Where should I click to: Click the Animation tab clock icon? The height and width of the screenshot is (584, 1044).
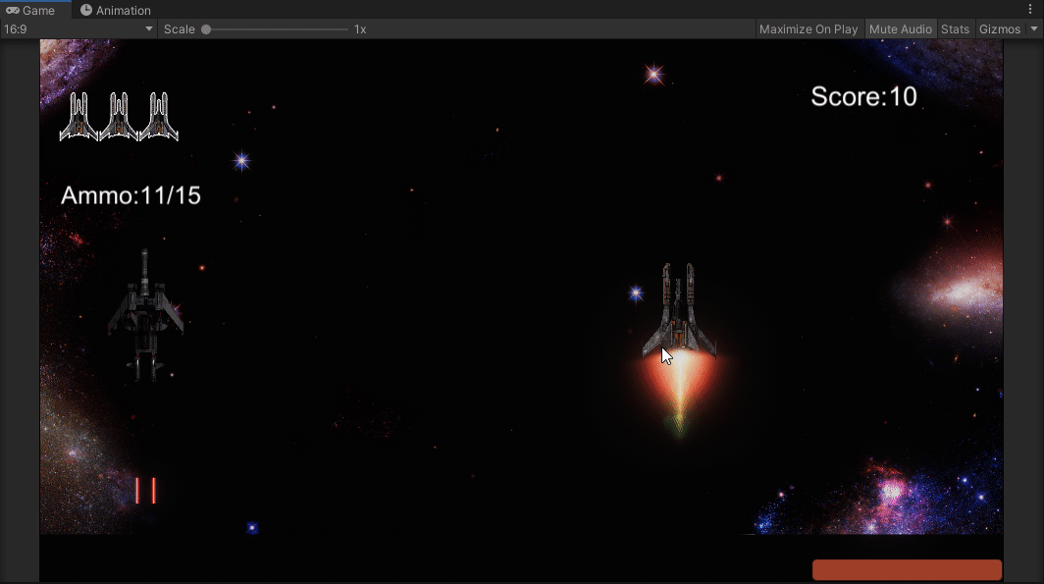pyautogui.click(x=87, y=10)
